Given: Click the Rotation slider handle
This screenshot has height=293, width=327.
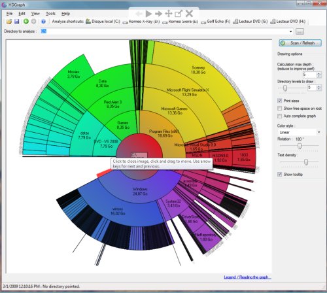Looking at the screenshot, I should tap(300, 146).
